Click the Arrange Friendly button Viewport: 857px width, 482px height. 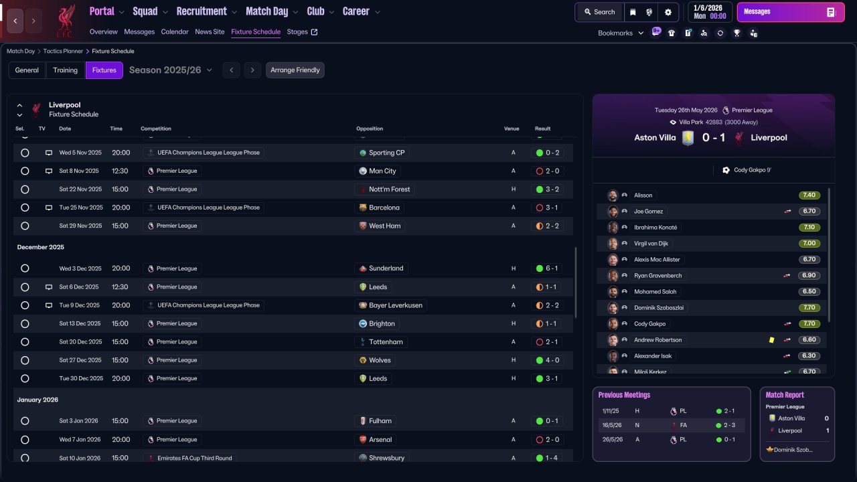coord(295,70)
